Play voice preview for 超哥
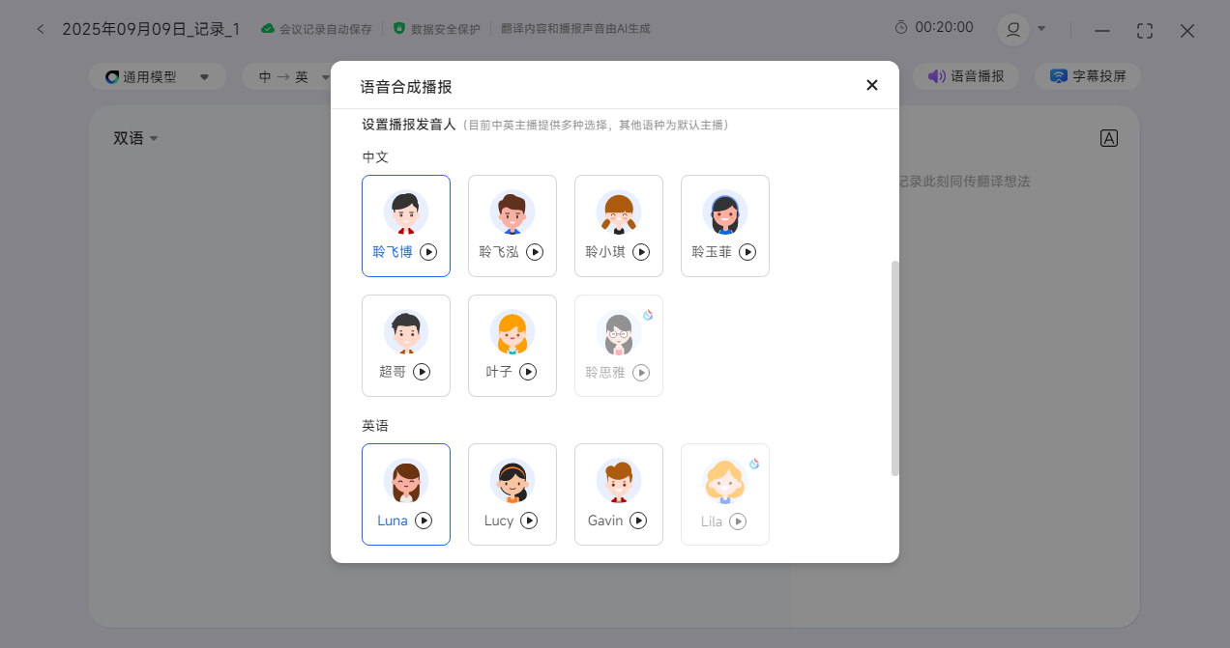 point(422,372)
